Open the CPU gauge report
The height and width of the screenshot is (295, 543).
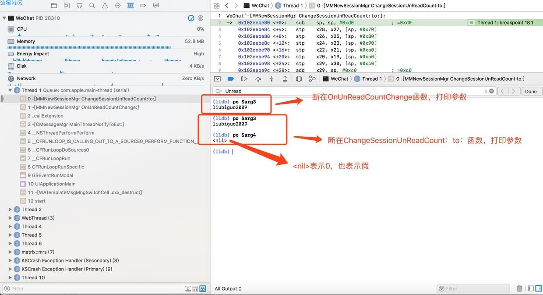105,31
